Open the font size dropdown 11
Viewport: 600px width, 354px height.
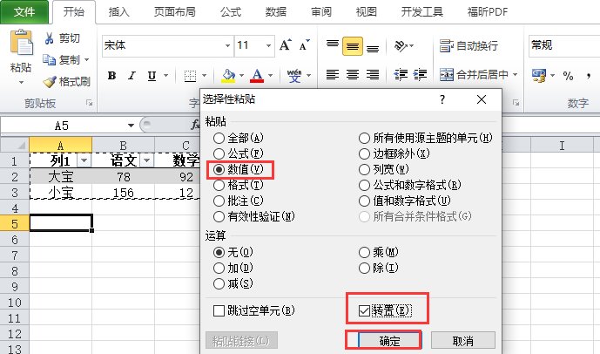[x=268, y=45]
